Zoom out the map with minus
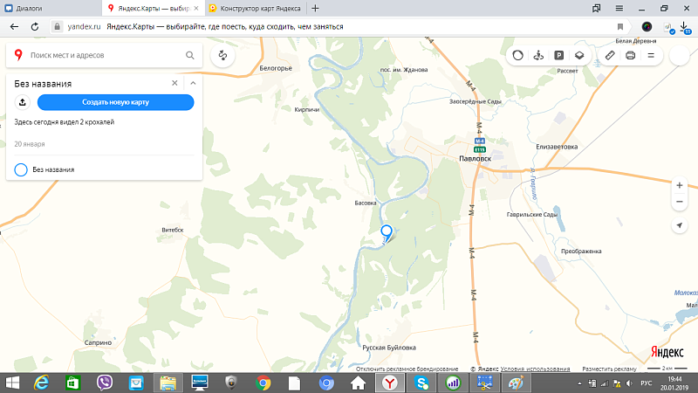Viewport: 698px width, 393px height. [680, 202]
